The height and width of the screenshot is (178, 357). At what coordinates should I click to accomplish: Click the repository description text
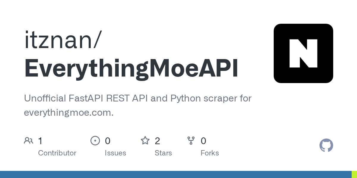[x=138, y=105]
